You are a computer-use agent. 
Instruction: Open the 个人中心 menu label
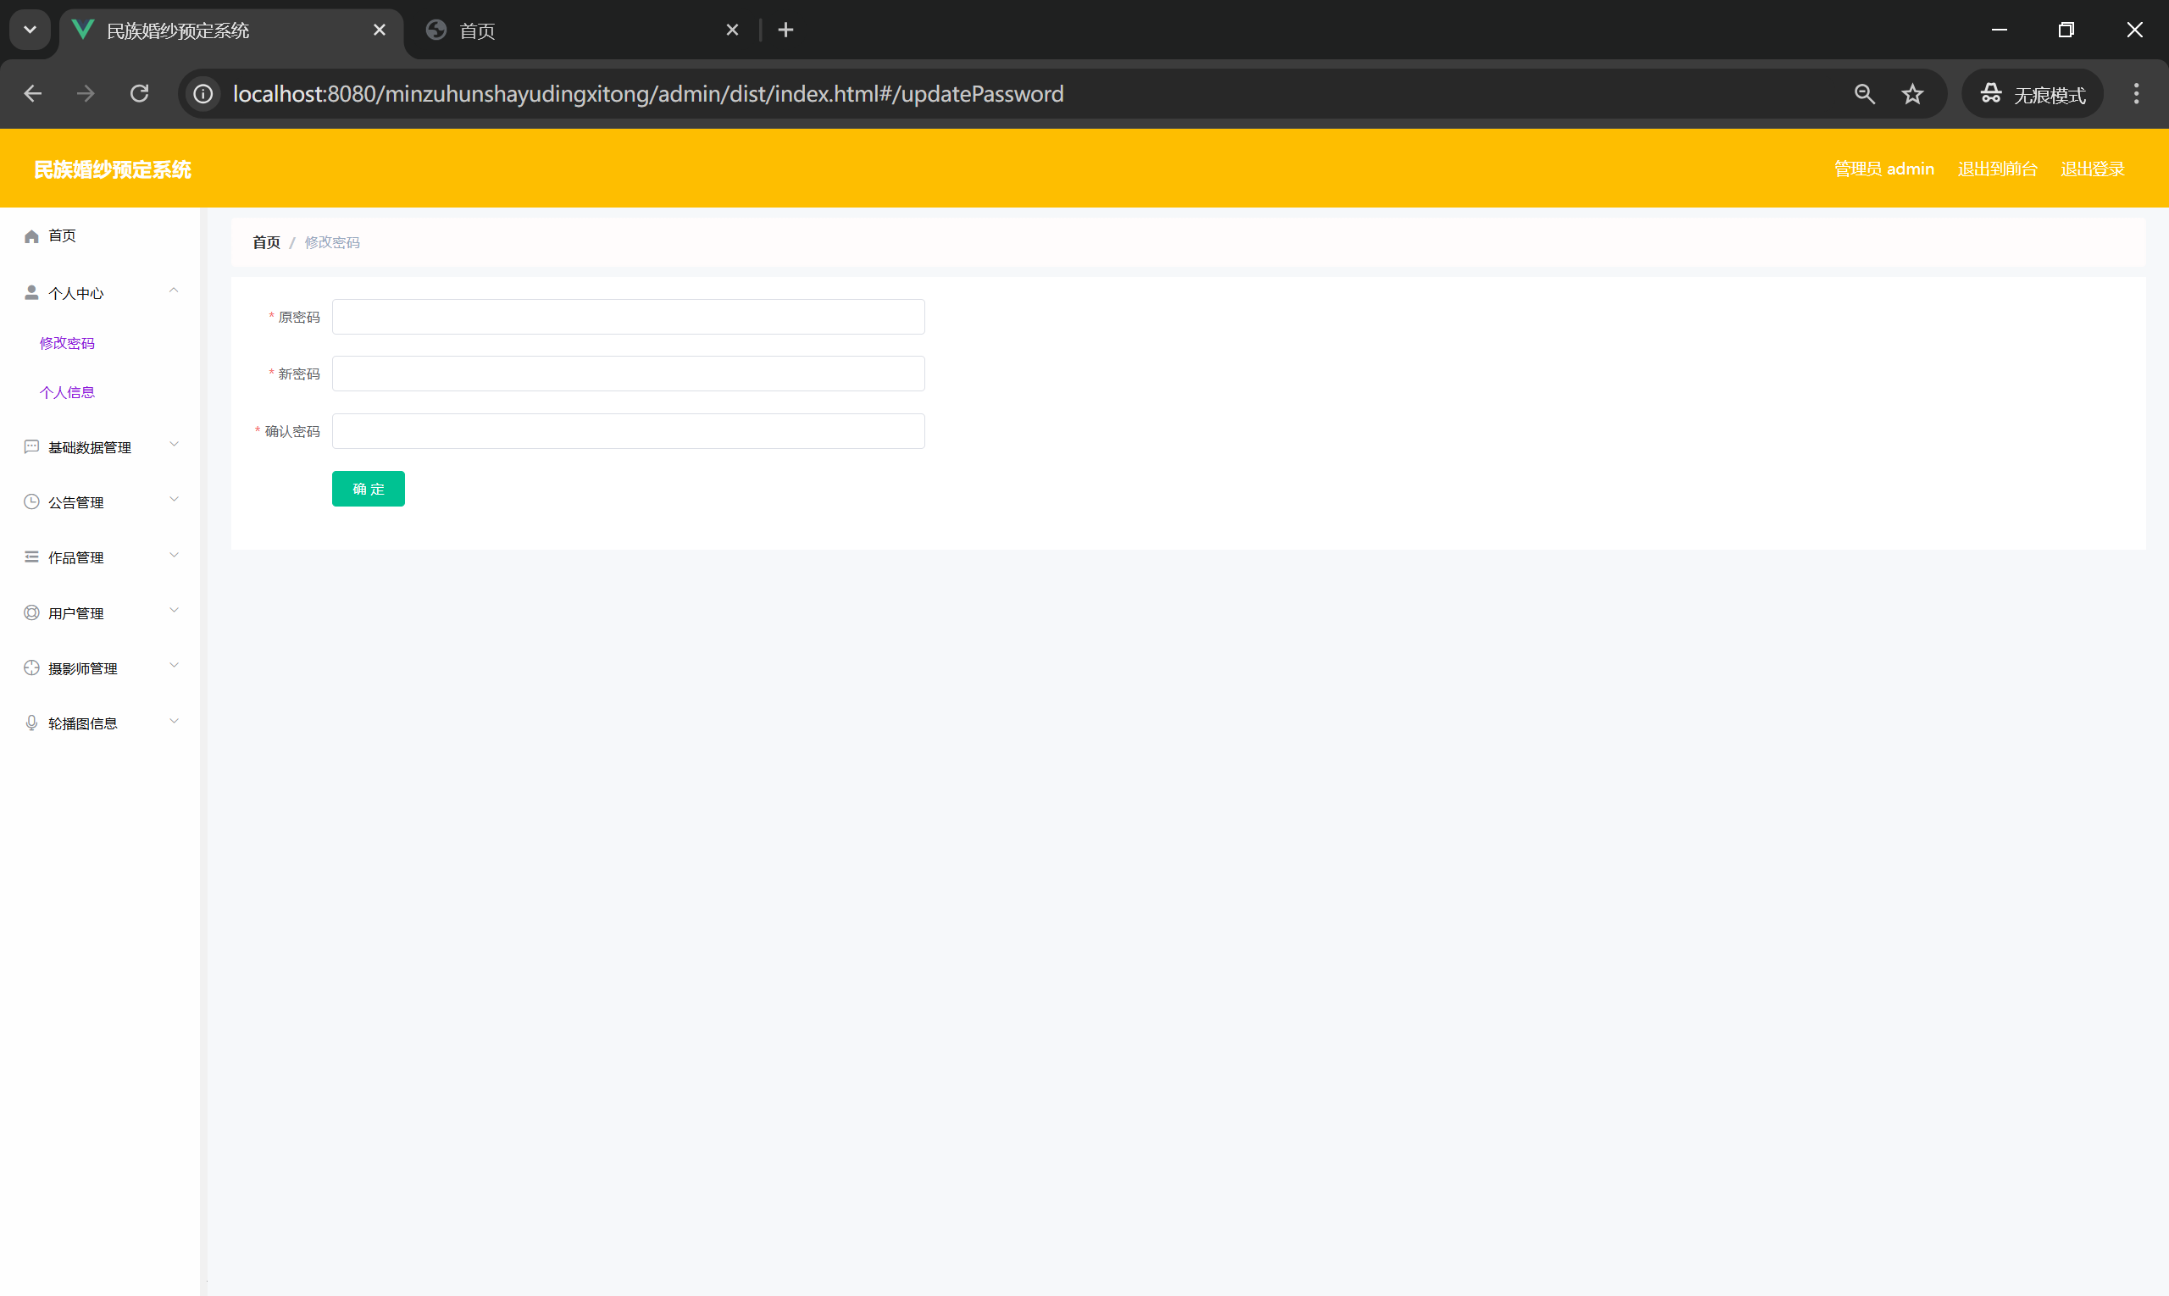[x=76, y=293]
